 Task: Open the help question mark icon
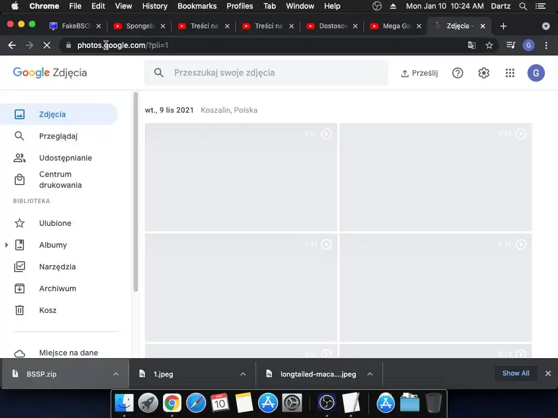458,73
